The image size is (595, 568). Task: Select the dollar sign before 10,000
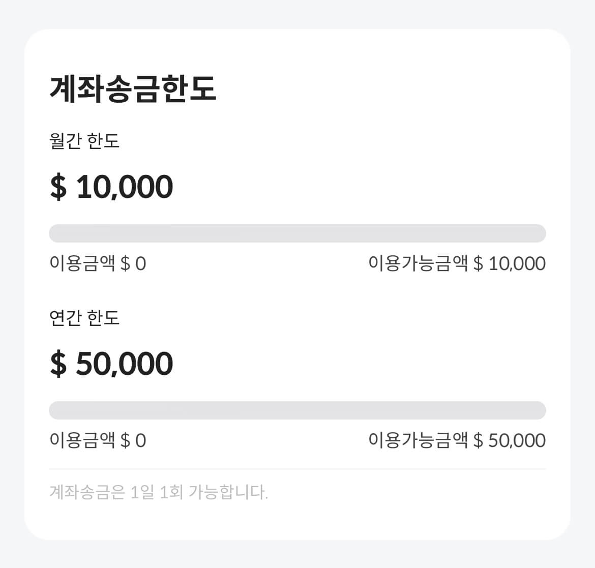click(x=57, y=186)
